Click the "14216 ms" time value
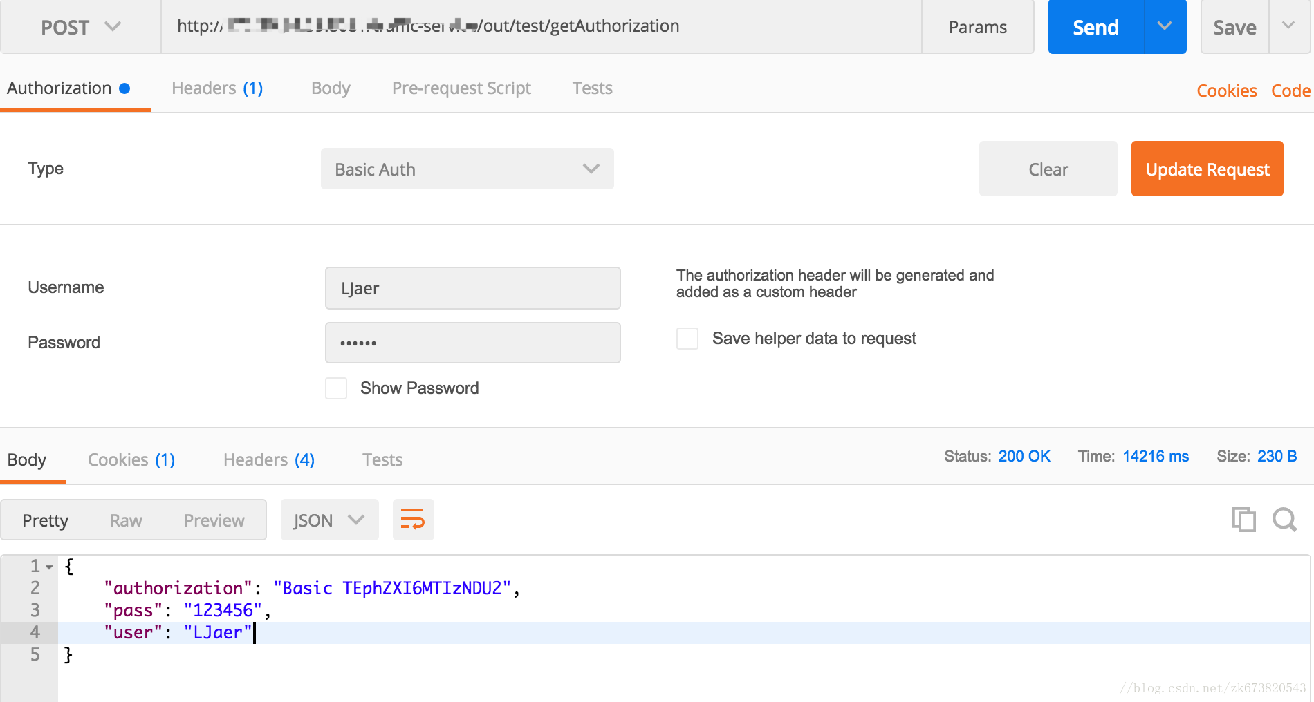 [x=1156, y=457]
